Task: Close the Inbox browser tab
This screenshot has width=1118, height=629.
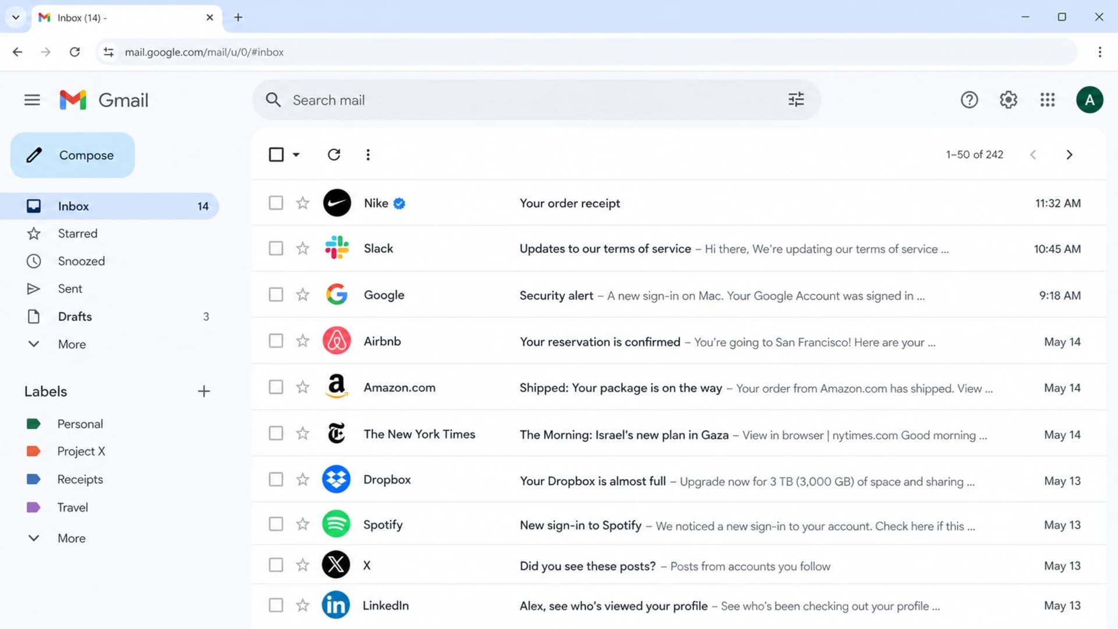Action: point(210,17)
